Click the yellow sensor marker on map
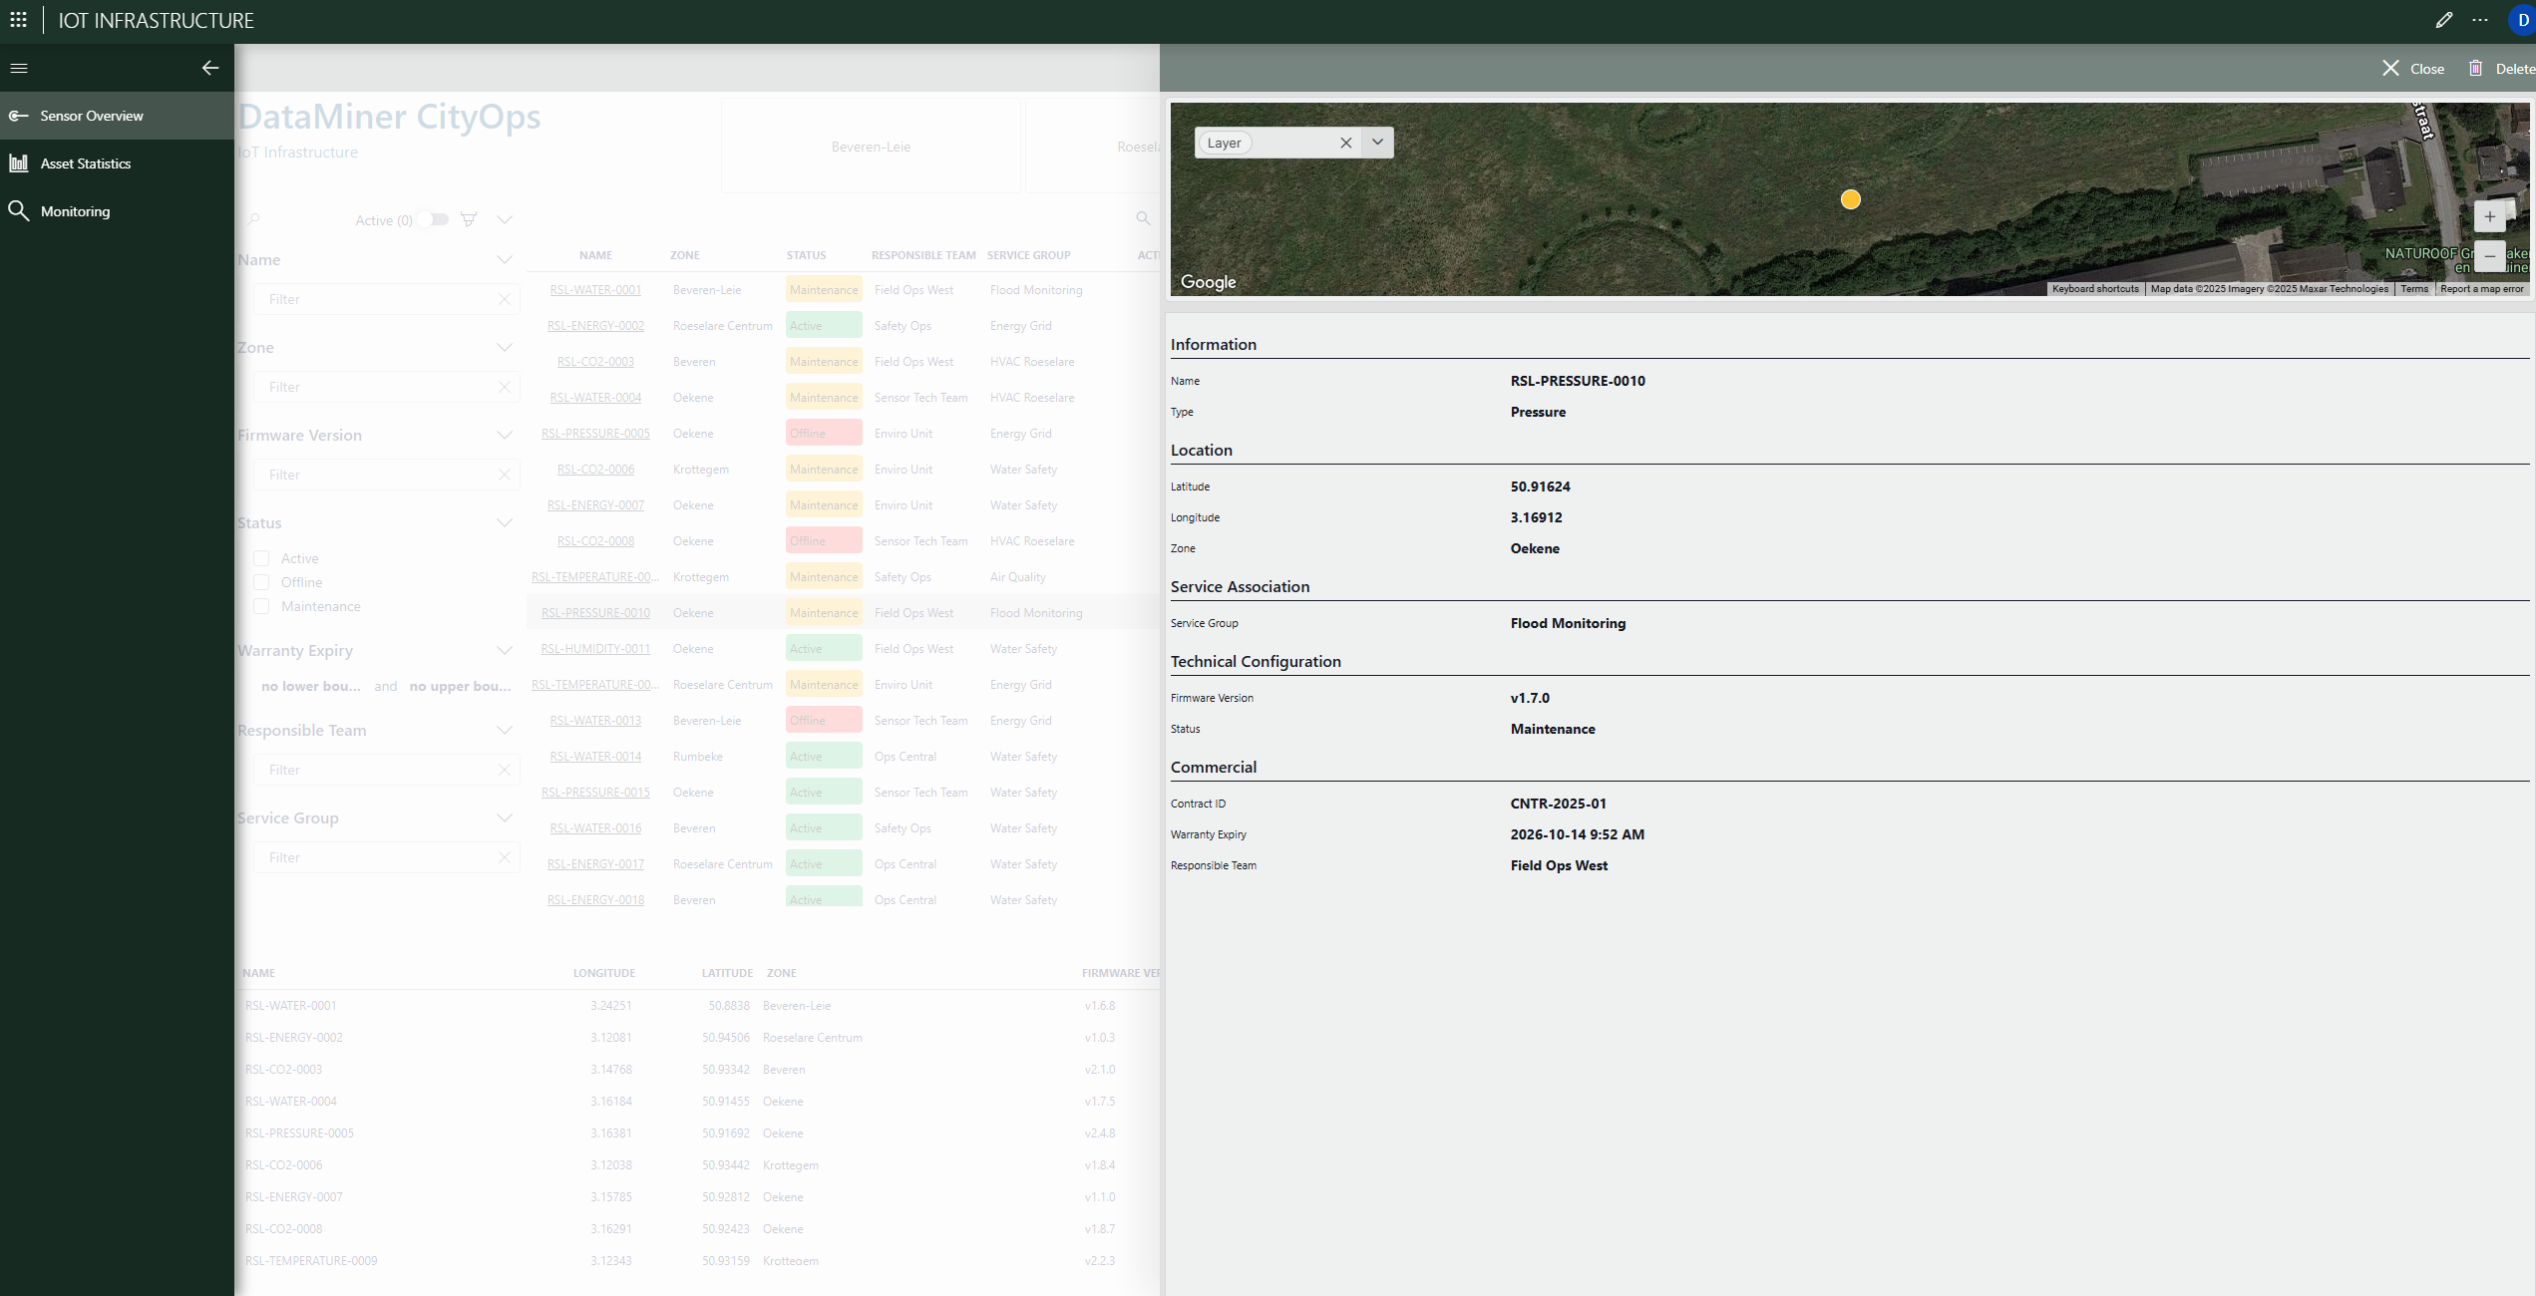Image resolution: width=2536 pixels, height=1296 pixels. click(1851, 199)
